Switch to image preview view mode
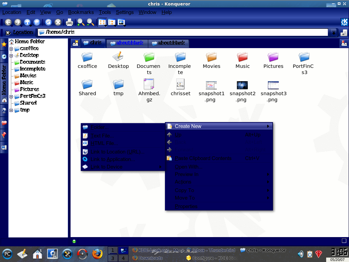The image size is (349, 262). pos(122,22)
